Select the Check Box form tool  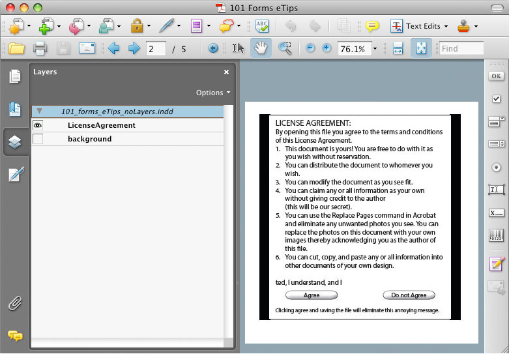tap(496, 98)
